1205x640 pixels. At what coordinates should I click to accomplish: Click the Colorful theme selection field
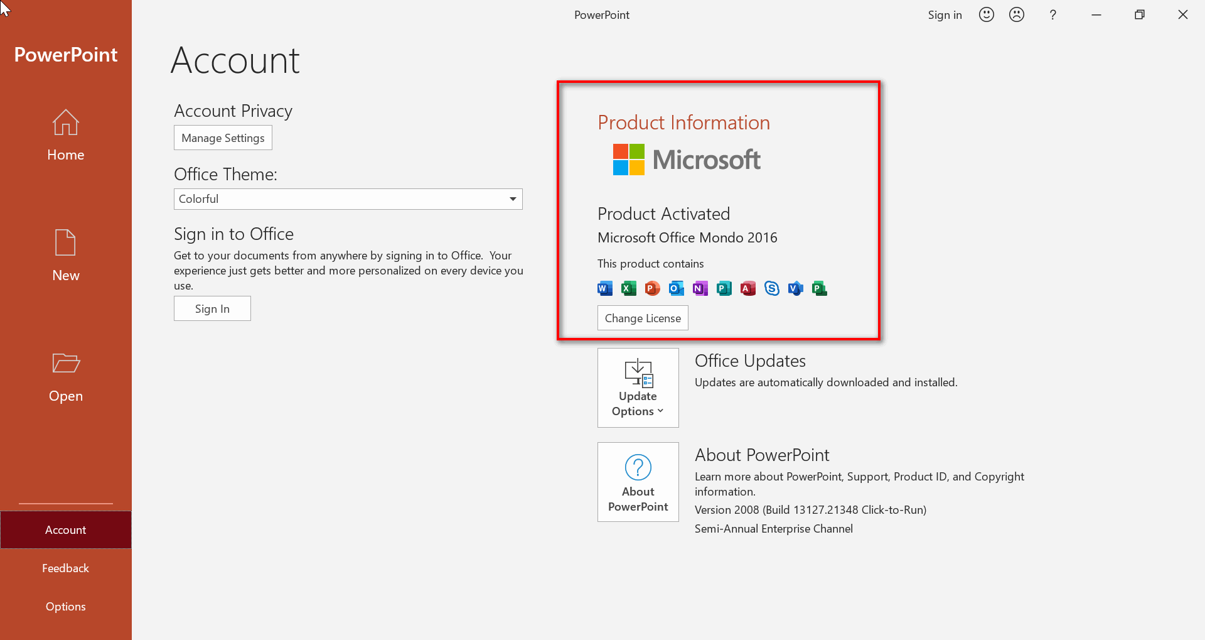click(348, 199)
